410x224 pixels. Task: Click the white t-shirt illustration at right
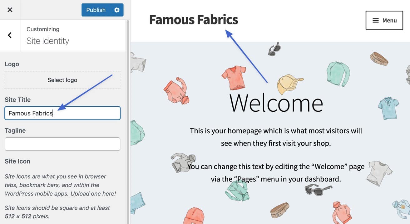pos(379,173)
